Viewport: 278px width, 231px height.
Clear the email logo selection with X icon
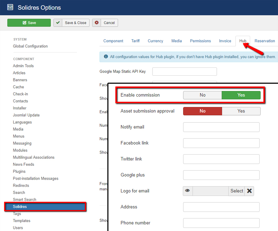[x=250, y=191]
